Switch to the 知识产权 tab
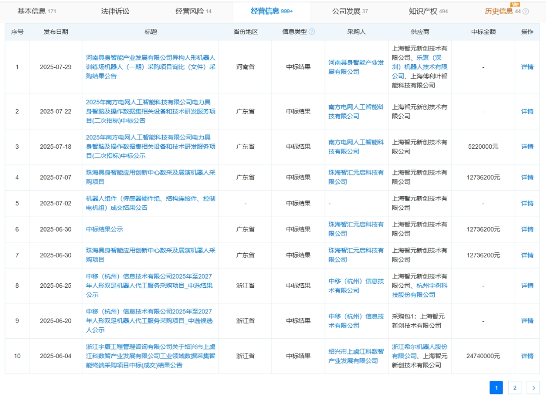 click(x=428, y=12)
